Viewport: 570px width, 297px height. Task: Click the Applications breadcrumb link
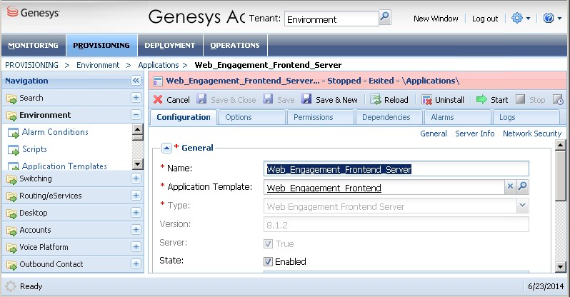[x=159, y=65]
